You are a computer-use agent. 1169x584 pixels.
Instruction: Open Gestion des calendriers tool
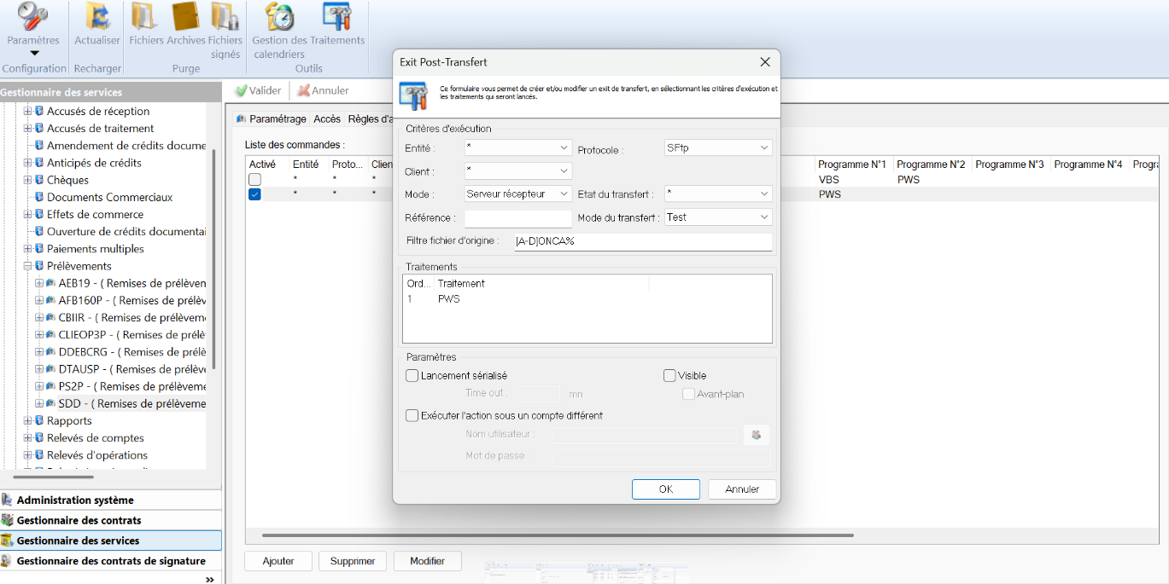279,17
